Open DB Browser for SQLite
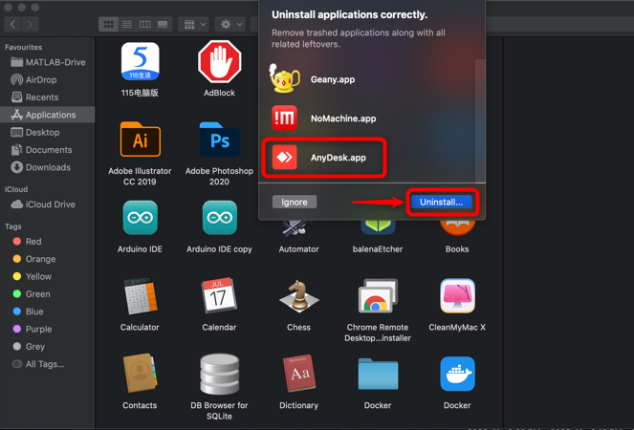This screenshot has width=634, height=430. click(x=219, y=375)
